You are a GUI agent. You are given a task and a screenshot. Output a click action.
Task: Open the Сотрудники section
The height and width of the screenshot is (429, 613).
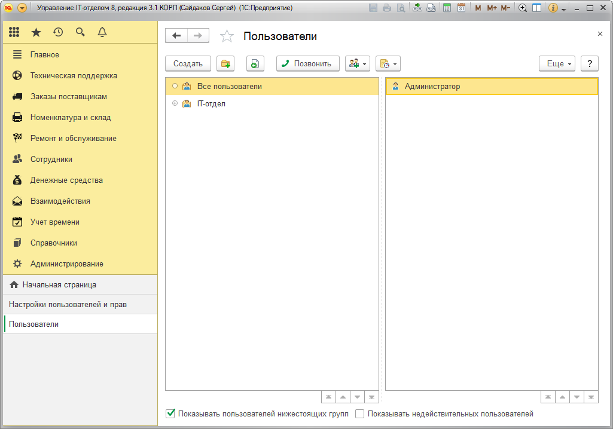click(x=80, y=159)
